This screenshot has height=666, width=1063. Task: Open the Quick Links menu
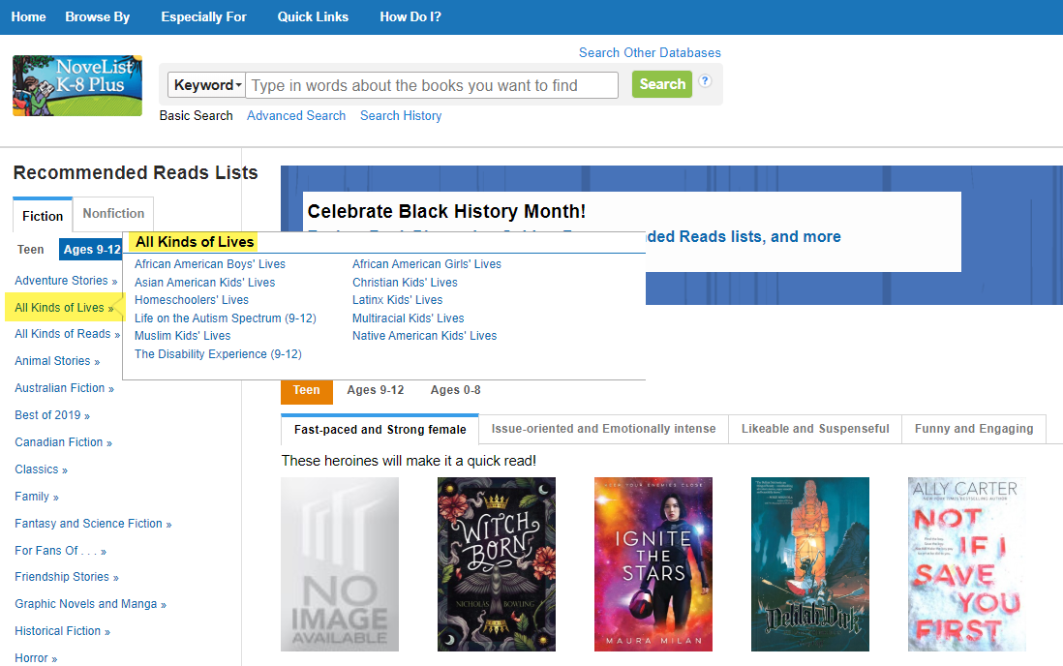[313, 16]
